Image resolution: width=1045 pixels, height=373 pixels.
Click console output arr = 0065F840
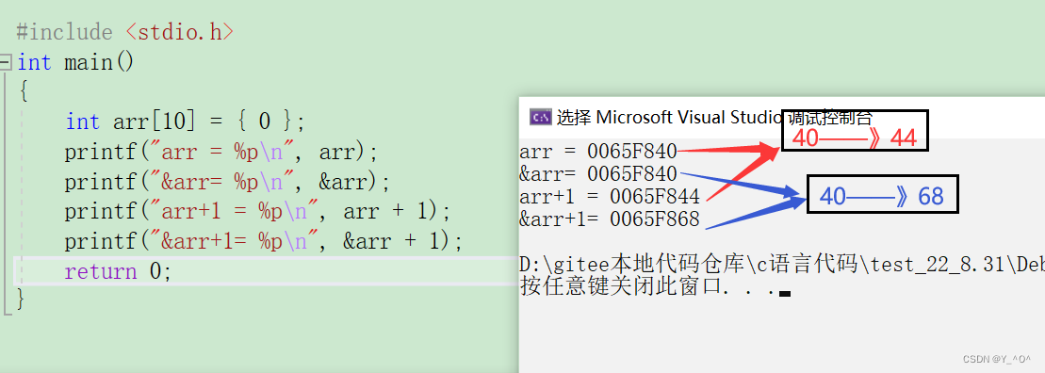pyautogui.click(x=598, y=152)
